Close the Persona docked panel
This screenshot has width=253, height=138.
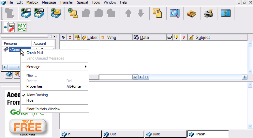pyautogui.click(x=54, y=36)
